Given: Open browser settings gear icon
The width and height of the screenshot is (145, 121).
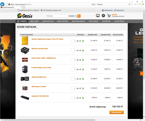Looking at the screenshot, I should [140, 4].
